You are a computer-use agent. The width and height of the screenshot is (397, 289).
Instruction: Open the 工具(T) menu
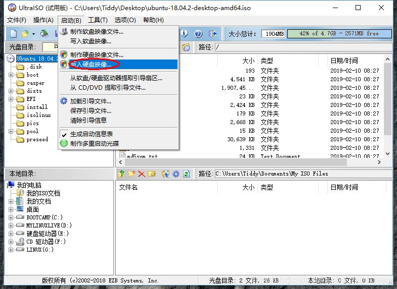coord(98,20)
